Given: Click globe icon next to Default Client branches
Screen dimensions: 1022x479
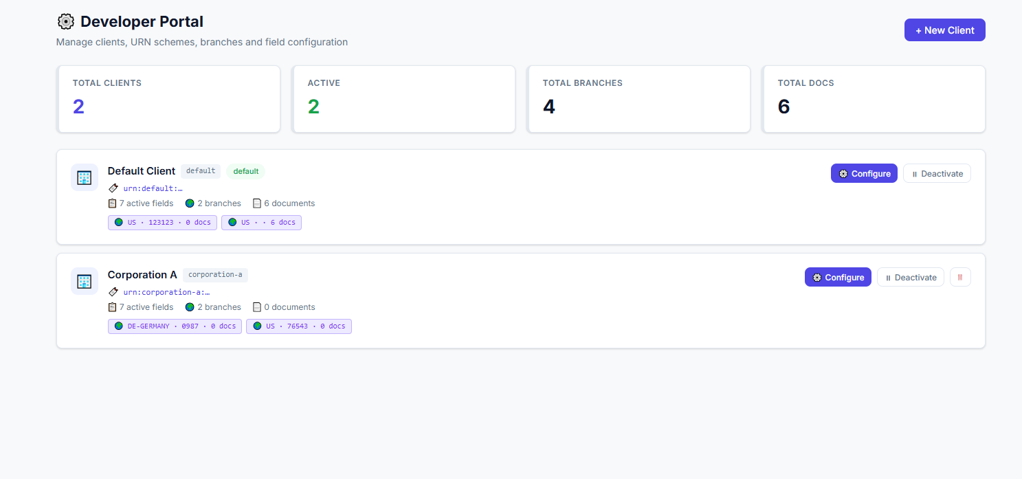Looking at the screenshot, I should 190,203.
